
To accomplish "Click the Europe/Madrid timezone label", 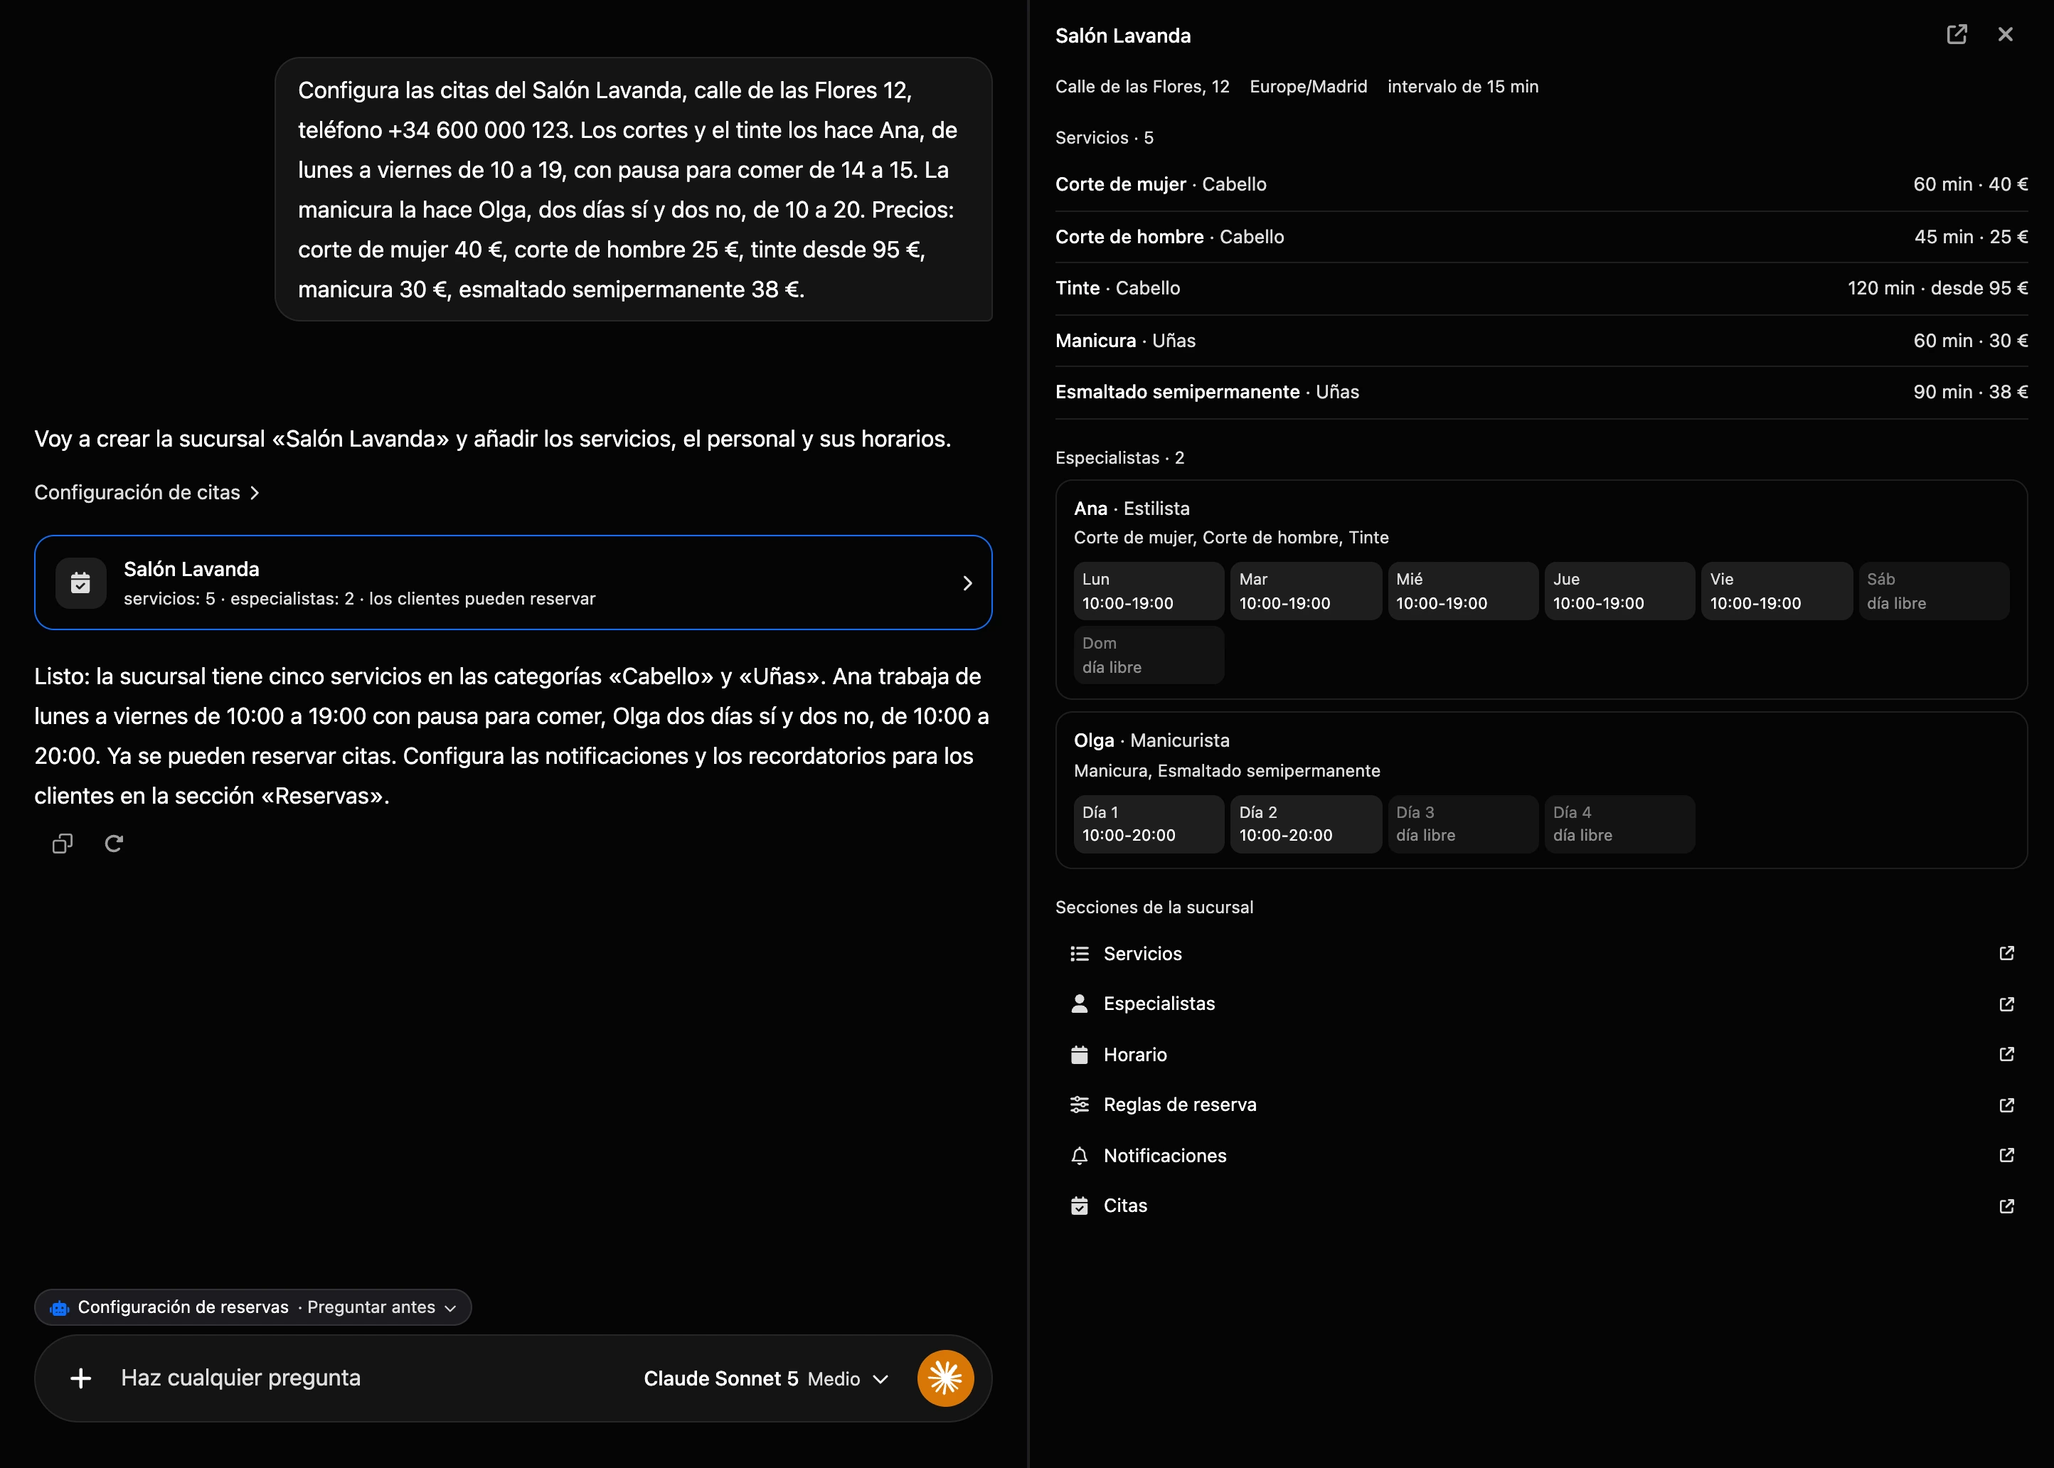I will (x=1308, y=87).
